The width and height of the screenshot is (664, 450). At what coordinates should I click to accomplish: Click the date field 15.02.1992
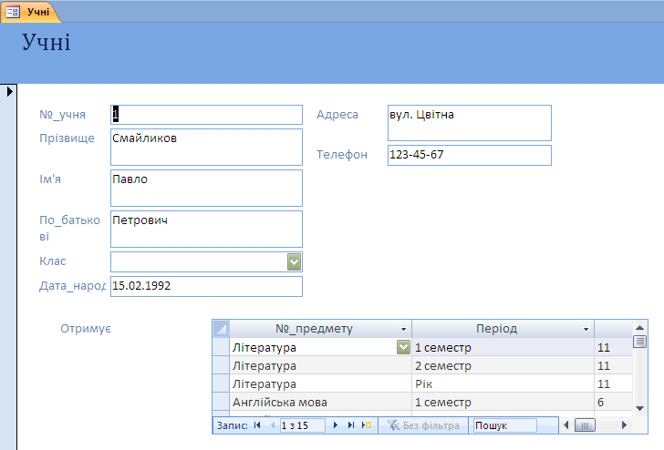[207, 286]
